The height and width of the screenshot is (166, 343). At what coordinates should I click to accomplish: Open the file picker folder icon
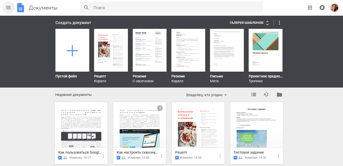click(279, 94)
